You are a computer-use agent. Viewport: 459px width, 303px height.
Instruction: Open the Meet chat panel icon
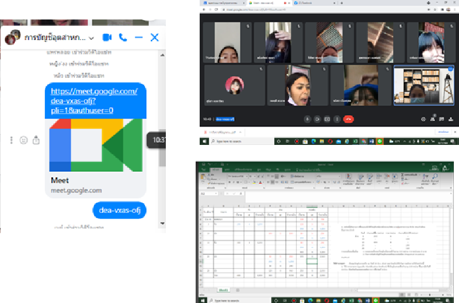(442, 119)
